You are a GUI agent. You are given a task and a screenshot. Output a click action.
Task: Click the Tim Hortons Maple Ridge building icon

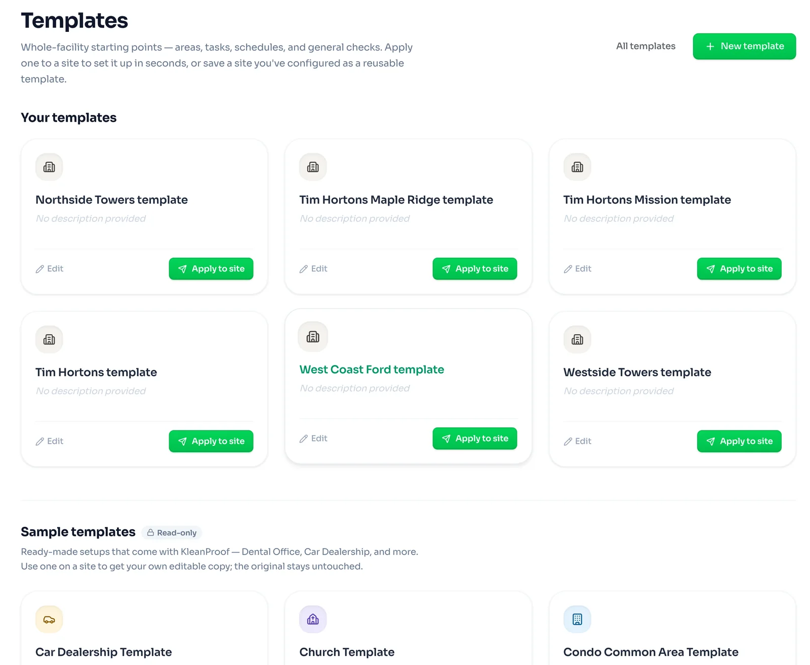(x=313, y=167)
